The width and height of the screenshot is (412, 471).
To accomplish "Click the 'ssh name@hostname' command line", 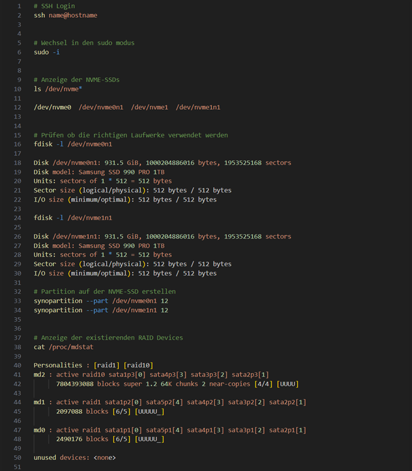I will click(x=65, y=15).
